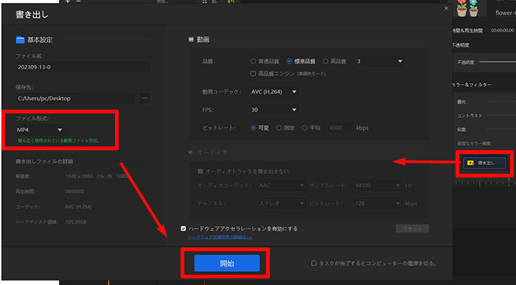Click the 動画 section icon
The image size is (516, 285).
[x=191, y=40]
